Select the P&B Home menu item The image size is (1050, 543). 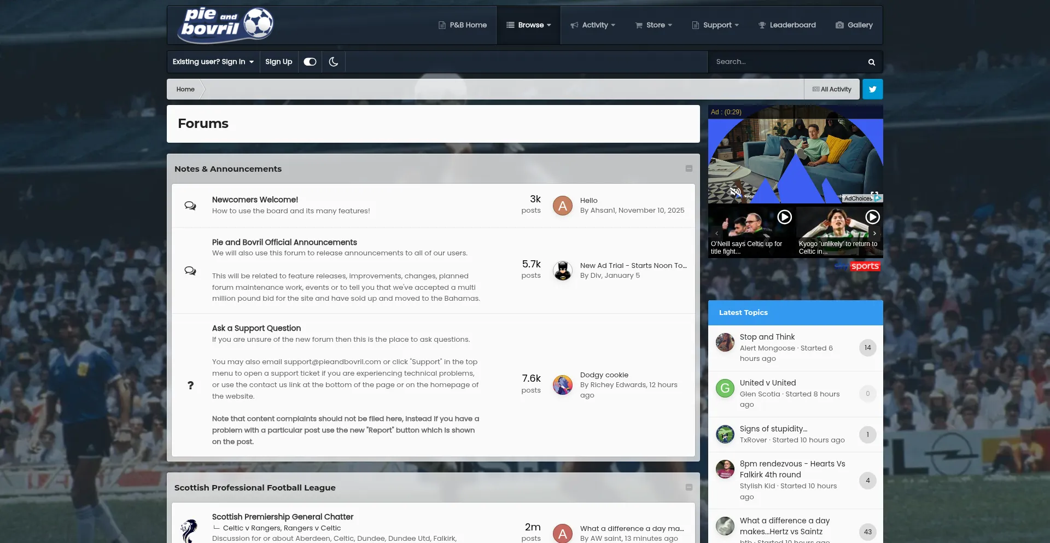click(462, 25)
